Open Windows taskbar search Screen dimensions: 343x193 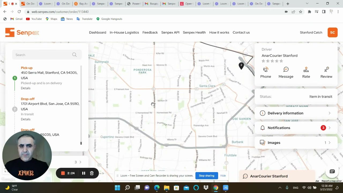pos(127,188)
